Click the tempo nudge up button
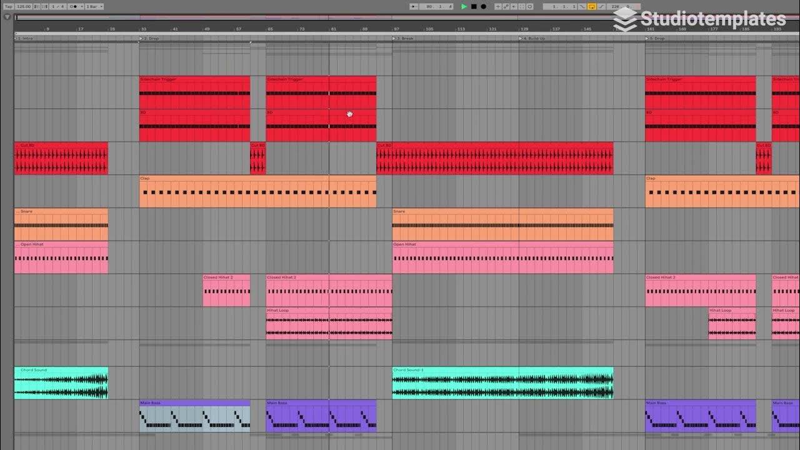The width and height of the screenshot is (800, 450). pos(44,6)
